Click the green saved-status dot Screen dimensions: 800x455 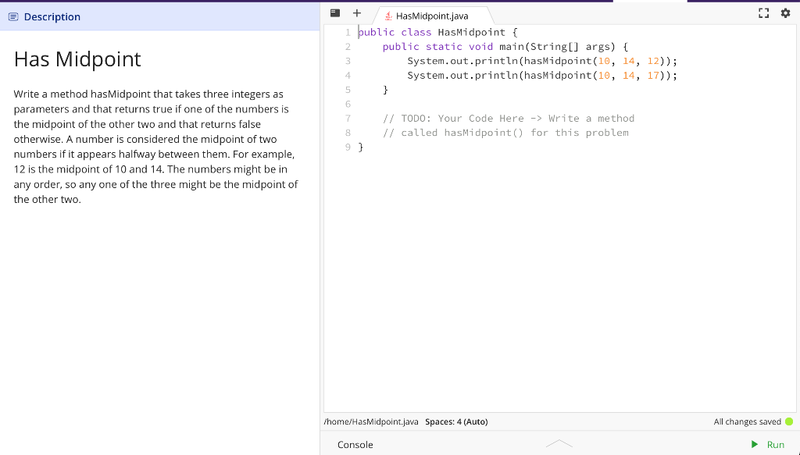(x=789, y=421)
